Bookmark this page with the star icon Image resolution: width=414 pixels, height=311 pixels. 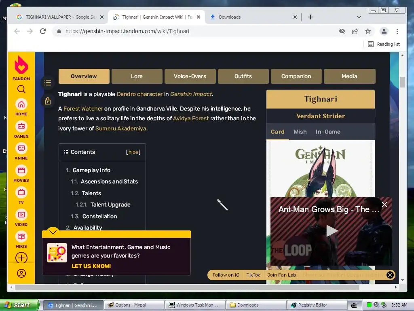368,31
